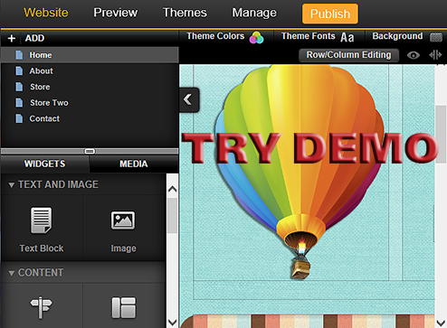Click the eye preview visibility icon
This screenshot has height=328, width=447.
coord(414,55)
